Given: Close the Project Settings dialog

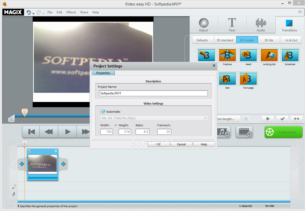Looking at the screenshot, I should (214, 65).
